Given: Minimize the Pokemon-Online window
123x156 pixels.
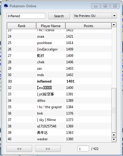Looking at the screenshot, I should click(96, 6).
